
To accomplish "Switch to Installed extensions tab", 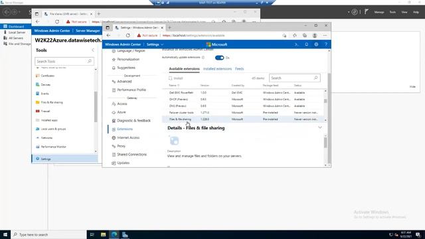I will click(x=217, y=69).
